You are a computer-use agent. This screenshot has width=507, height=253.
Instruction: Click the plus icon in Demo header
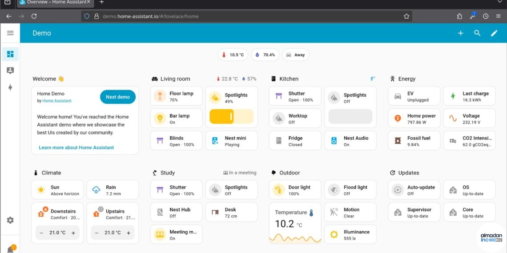[460, 33]
